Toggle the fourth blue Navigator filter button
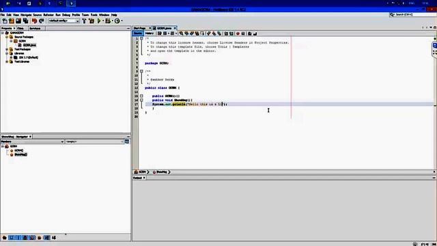The width and height of the screenshot is (437, 246). [32, 238]
